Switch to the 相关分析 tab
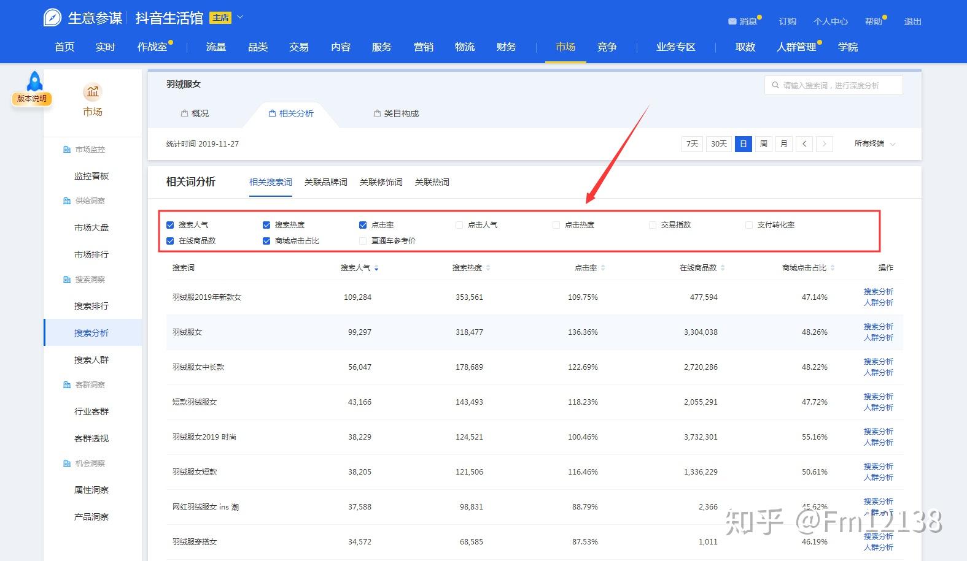 (x=291, y=113)
